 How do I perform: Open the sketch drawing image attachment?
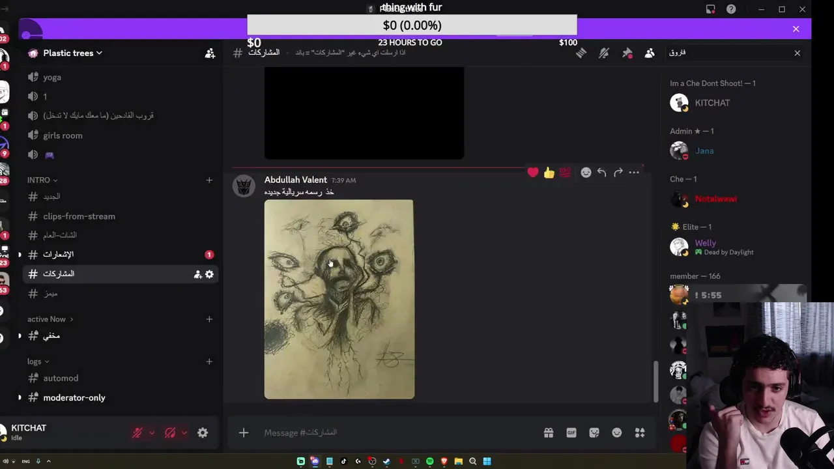[339, 299]
